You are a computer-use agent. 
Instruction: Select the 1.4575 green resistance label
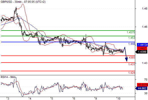coord(131,32)
